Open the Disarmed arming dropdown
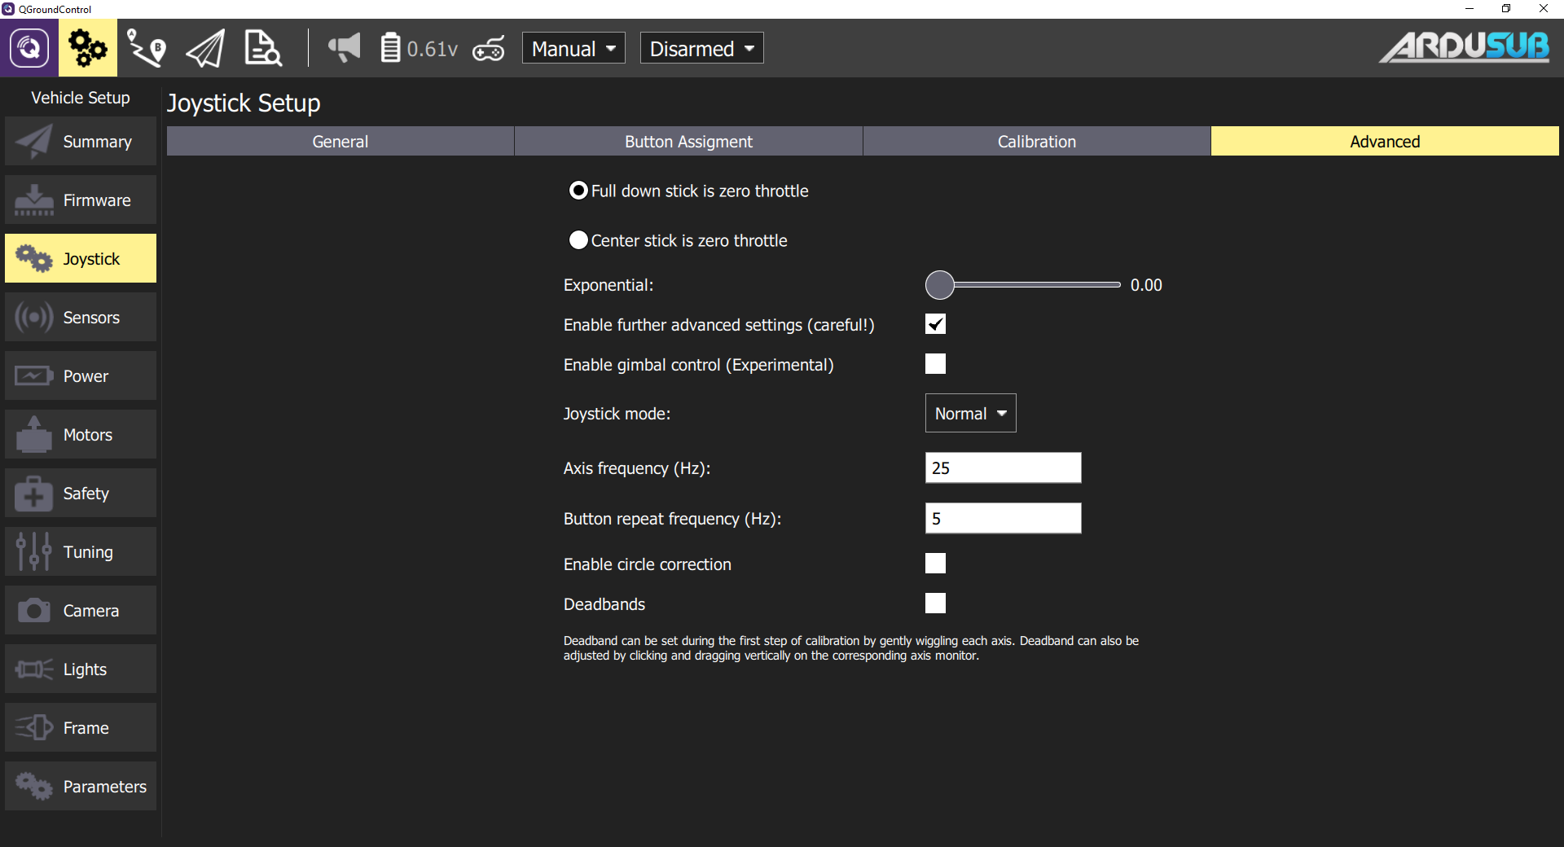 pyautogui.click(x=701, y=49)
